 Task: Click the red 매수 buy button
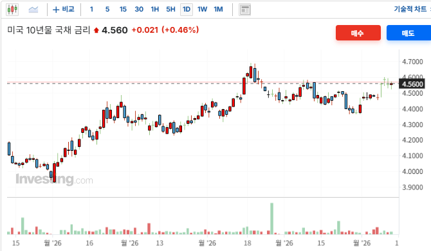pos(358,33)
